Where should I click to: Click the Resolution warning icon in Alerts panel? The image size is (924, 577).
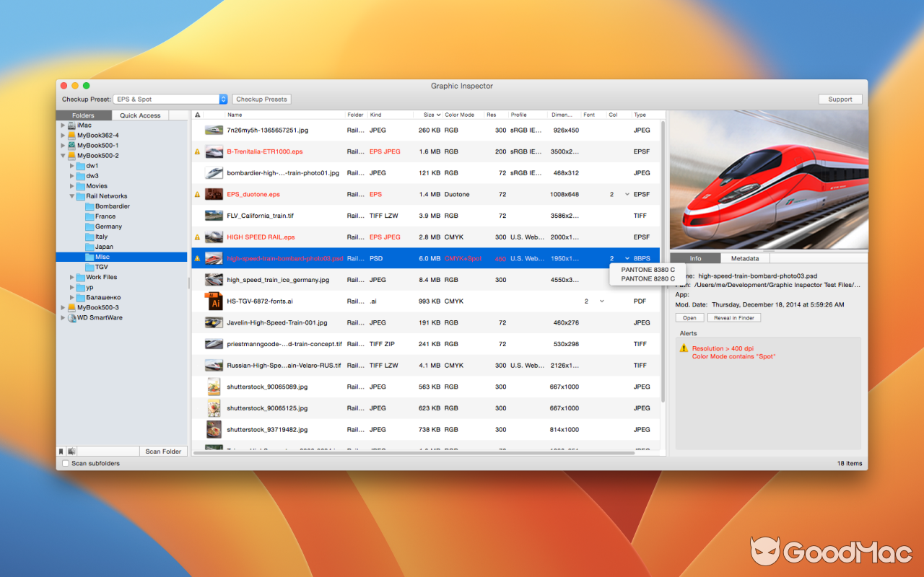[x=683, y=348]
